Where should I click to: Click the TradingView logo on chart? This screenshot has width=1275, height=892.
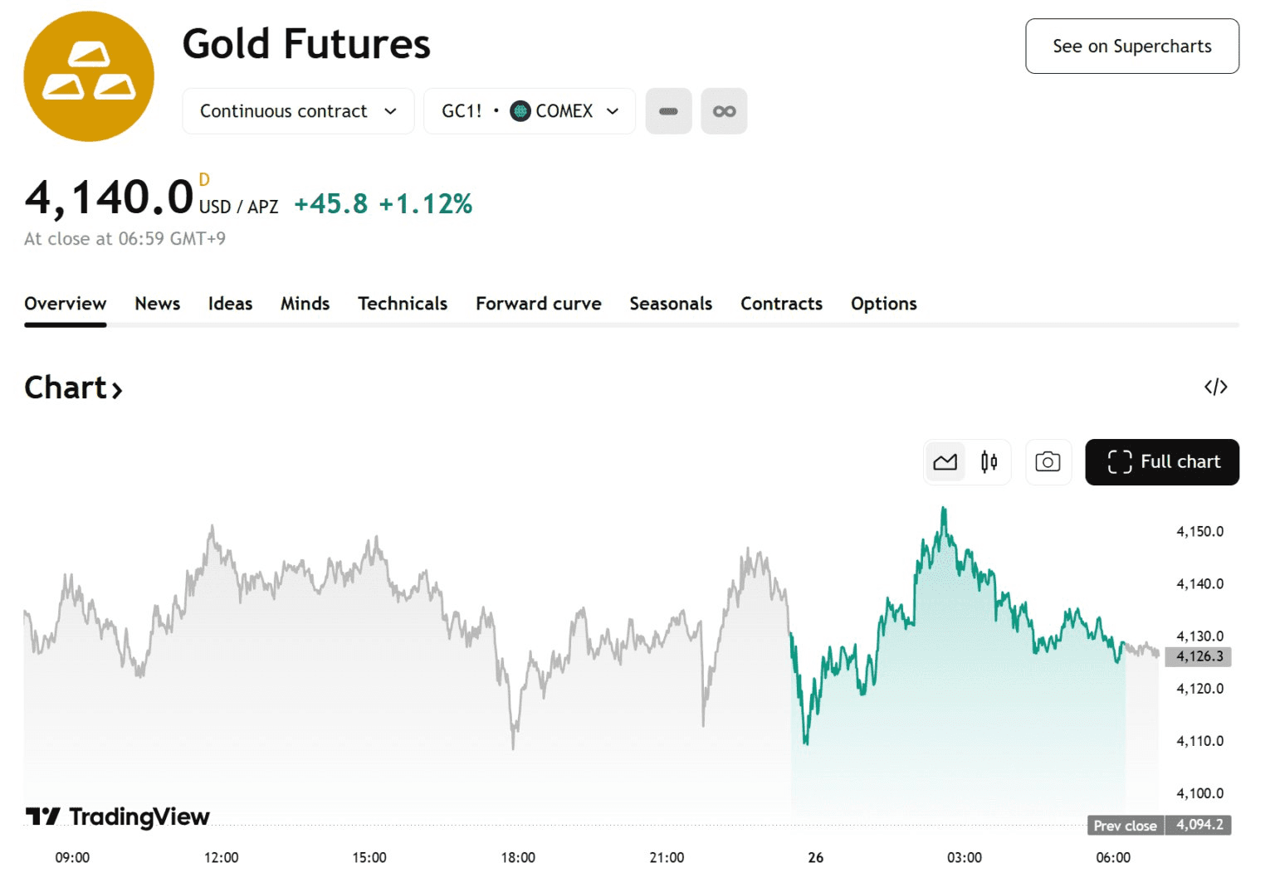coord(118,817)
